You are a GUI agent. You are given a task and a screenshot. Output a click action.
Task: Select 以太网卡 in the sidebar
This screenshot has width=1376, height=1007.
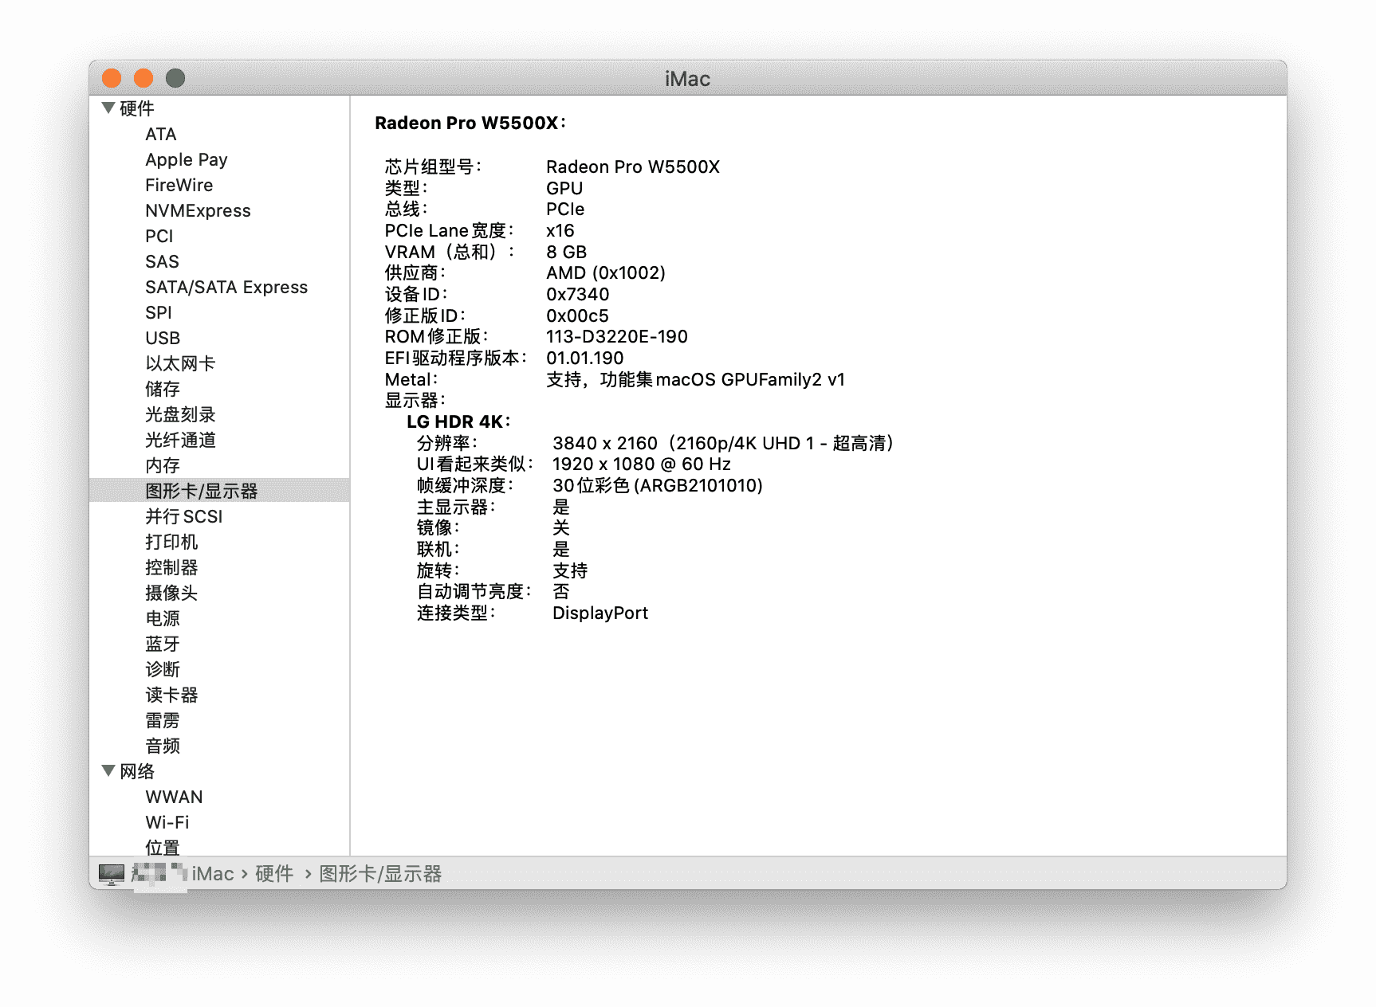coord(180,364)
